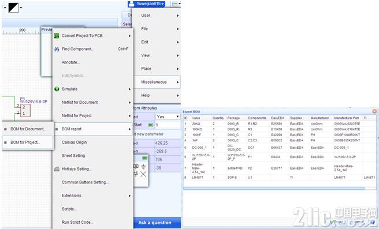
Task: Select the net port tool in palette
Action: pyautogui.click(x=136, y=167)
